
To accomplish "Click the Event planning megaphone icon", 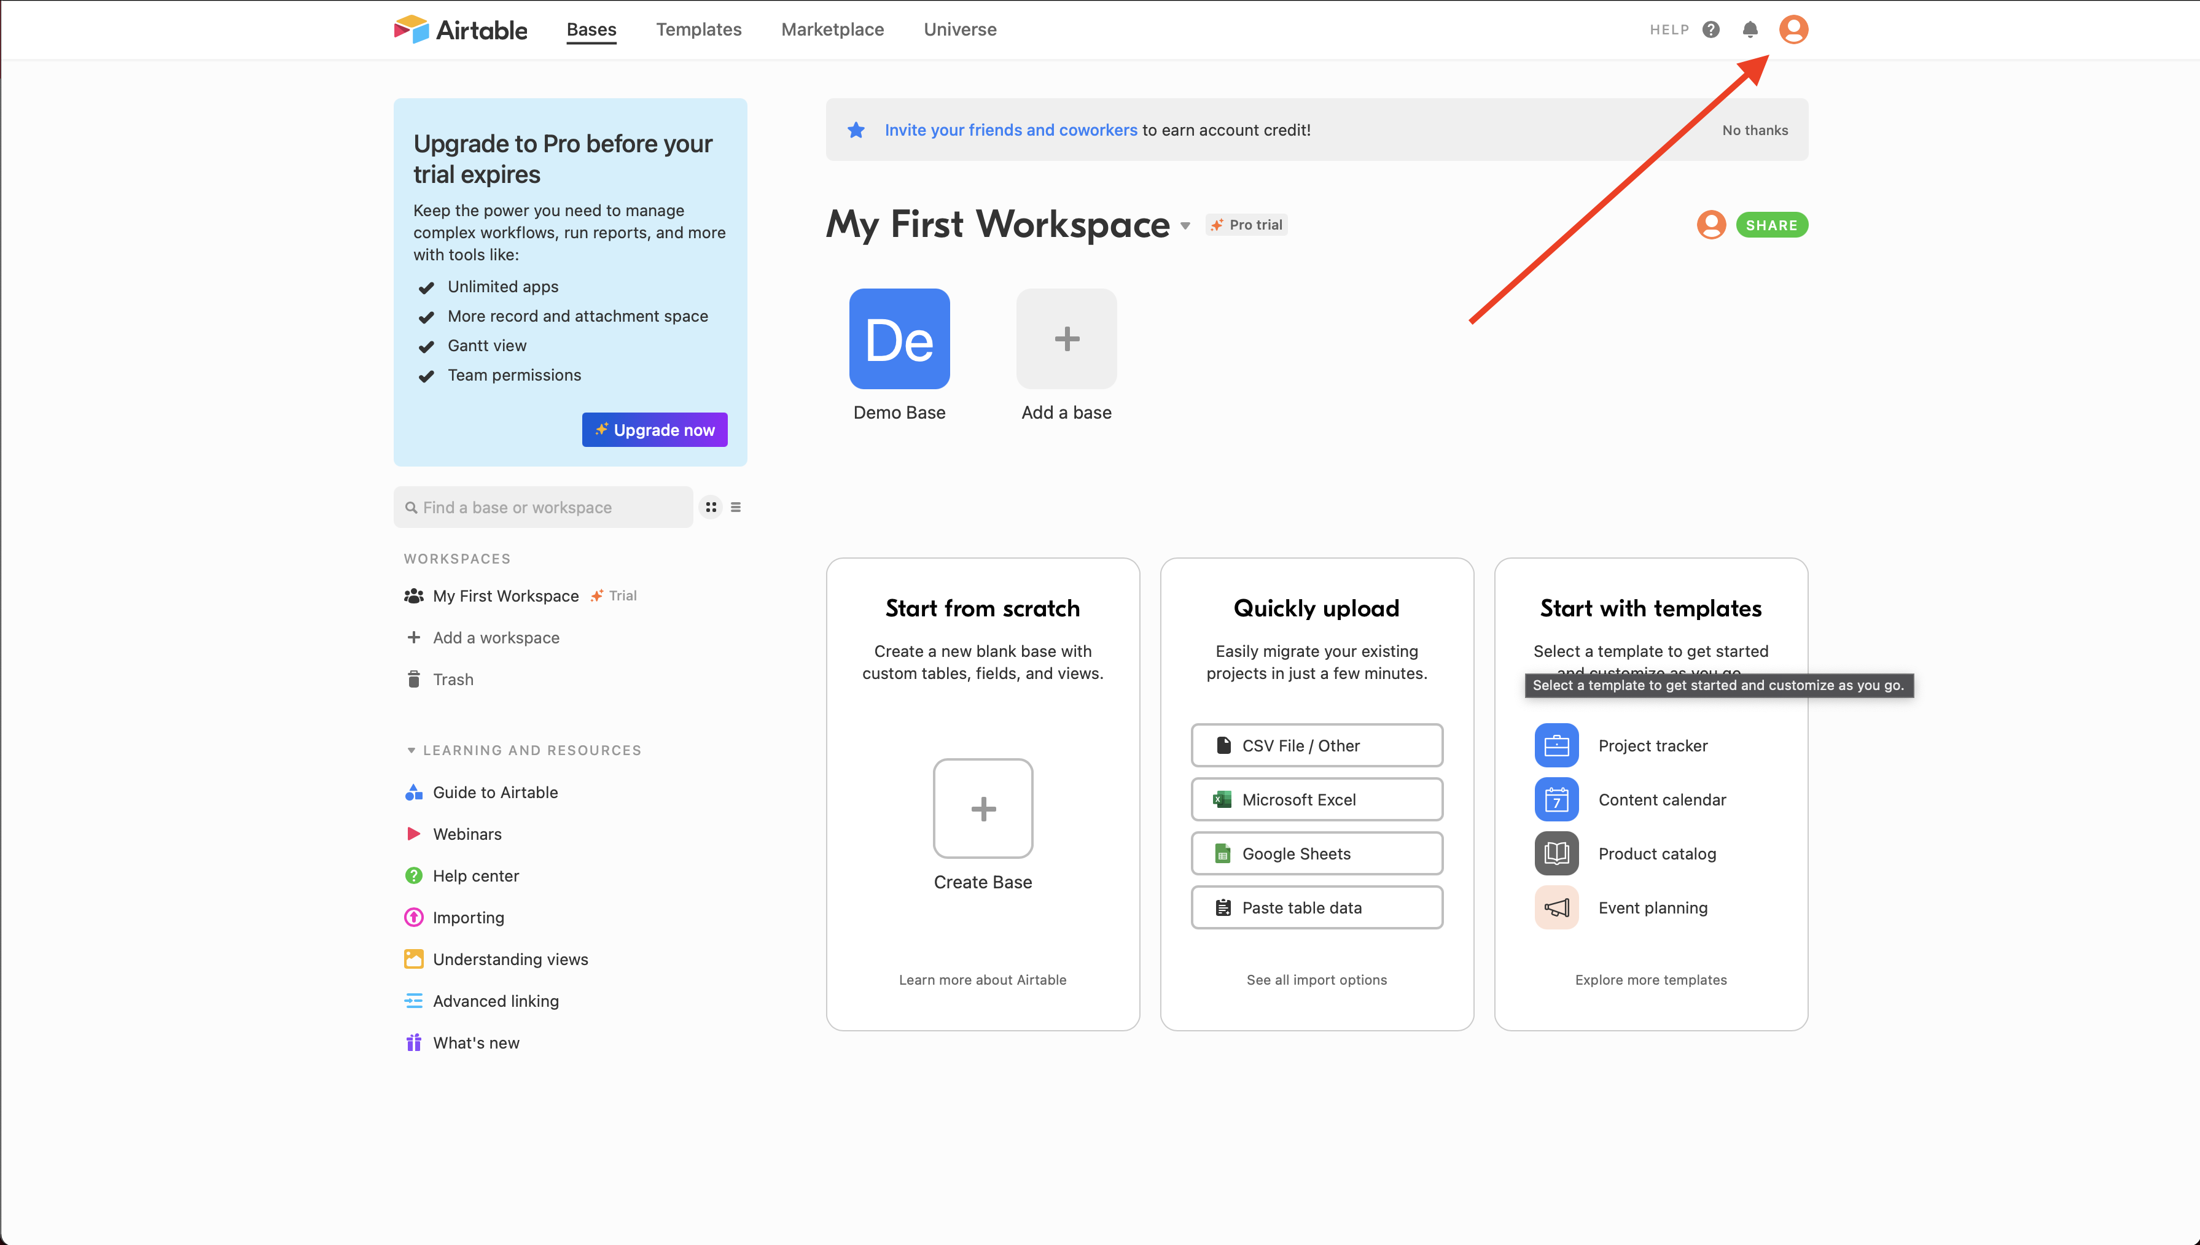I will coord(1556,907).
